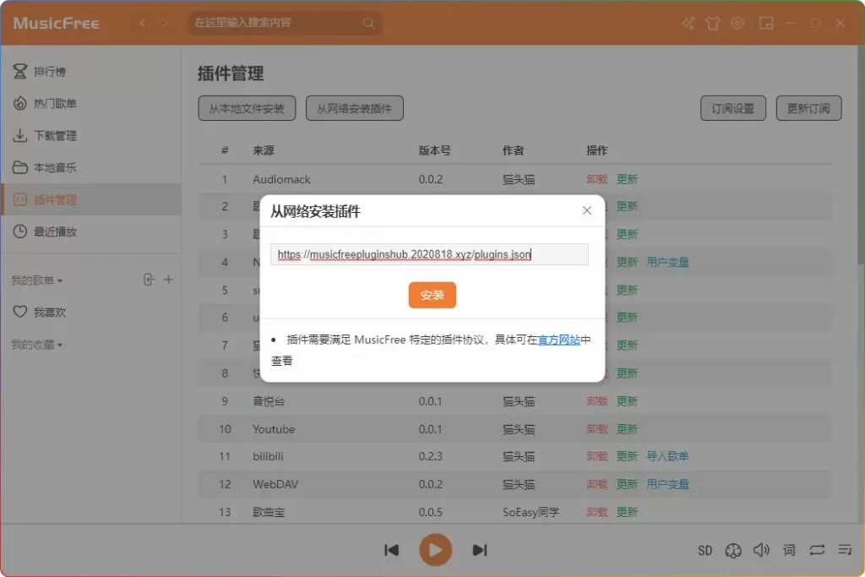Image resolution: width=865 pixels, height=577 pixels.
Task: Click the sparkle icon in the title bar
Action: pyautogui.click(x=688, y=23)
